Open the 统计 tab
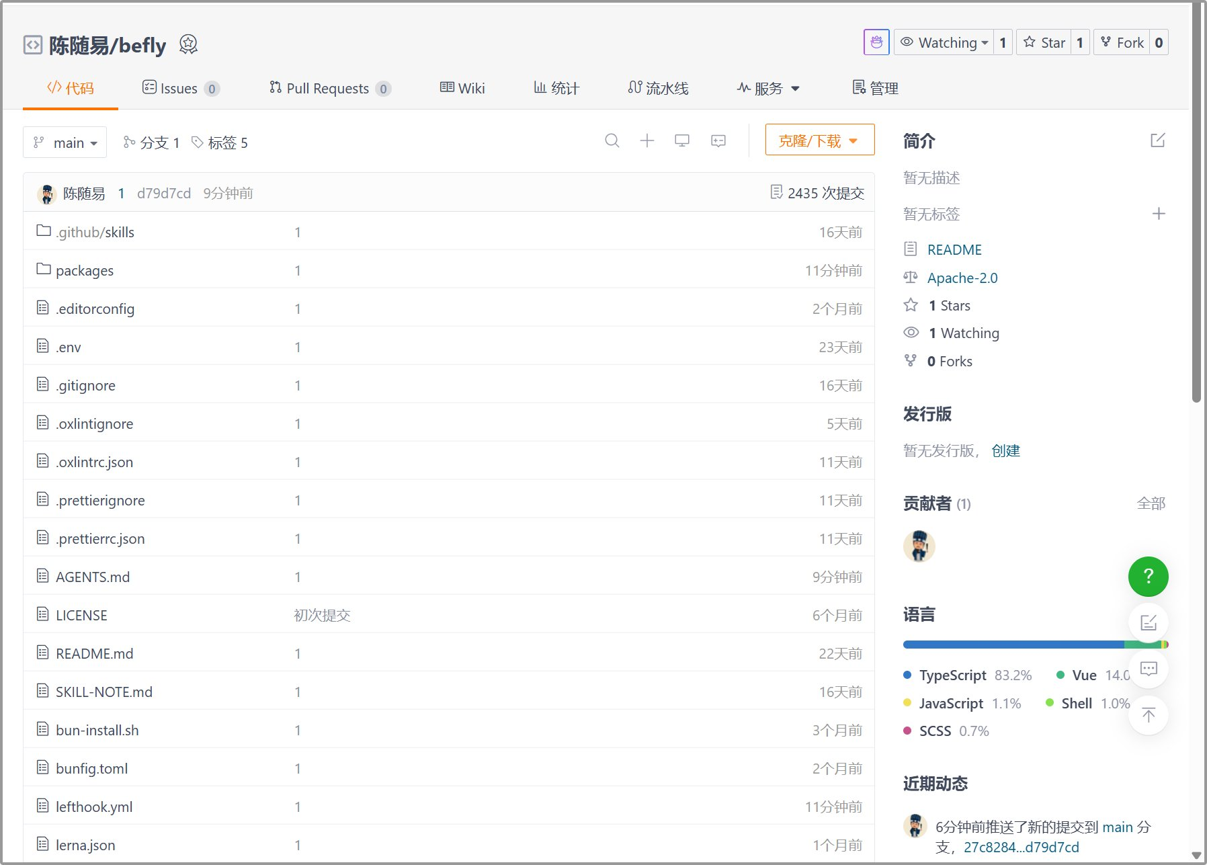 tap(556, 88)
